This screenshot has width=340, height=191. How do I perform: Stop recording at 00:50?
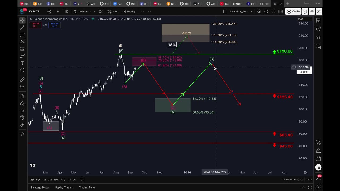(293, 11)
